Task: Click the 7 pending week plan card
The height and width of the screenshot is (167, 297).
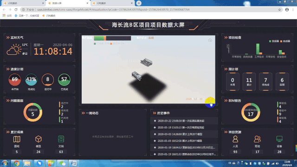Action: [x=265, y=82]
